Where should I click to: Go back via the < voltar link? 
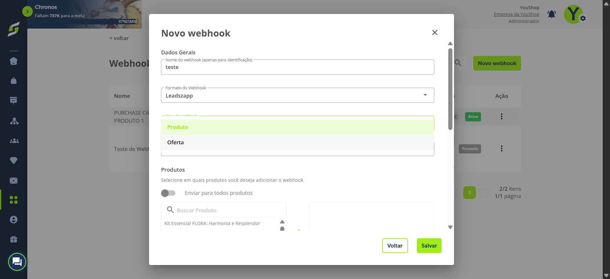pyautogui.click(x=119, y=38)
